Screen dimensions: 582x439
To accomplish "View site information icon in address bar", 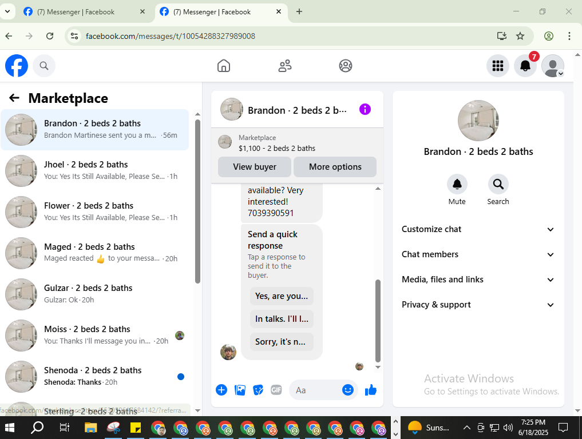I will point(74,36).
